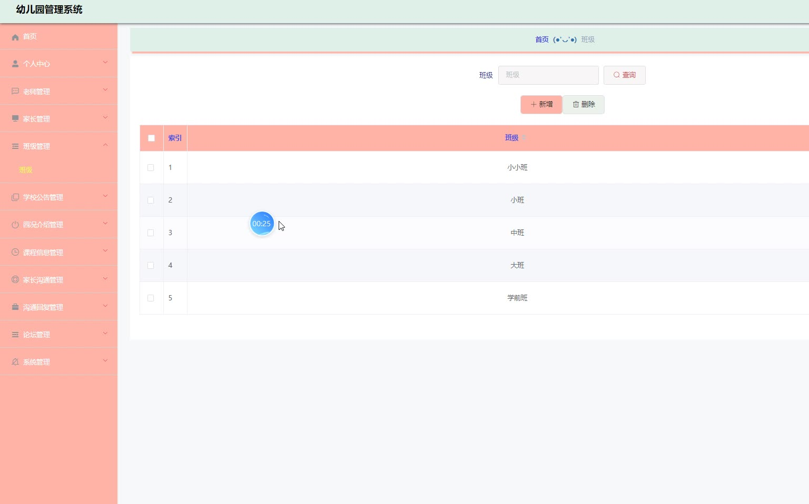This screenshot has height=504, width=809.
Task: Click the plus icon in 新增 button
Action: (533, 104)
